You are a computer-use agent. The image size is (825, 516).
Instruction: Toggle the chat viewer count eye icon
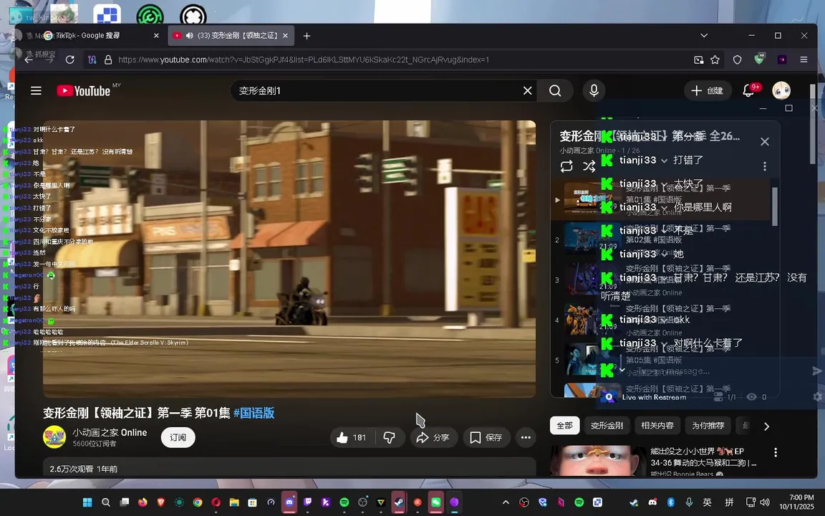click(x=752, y=397)
